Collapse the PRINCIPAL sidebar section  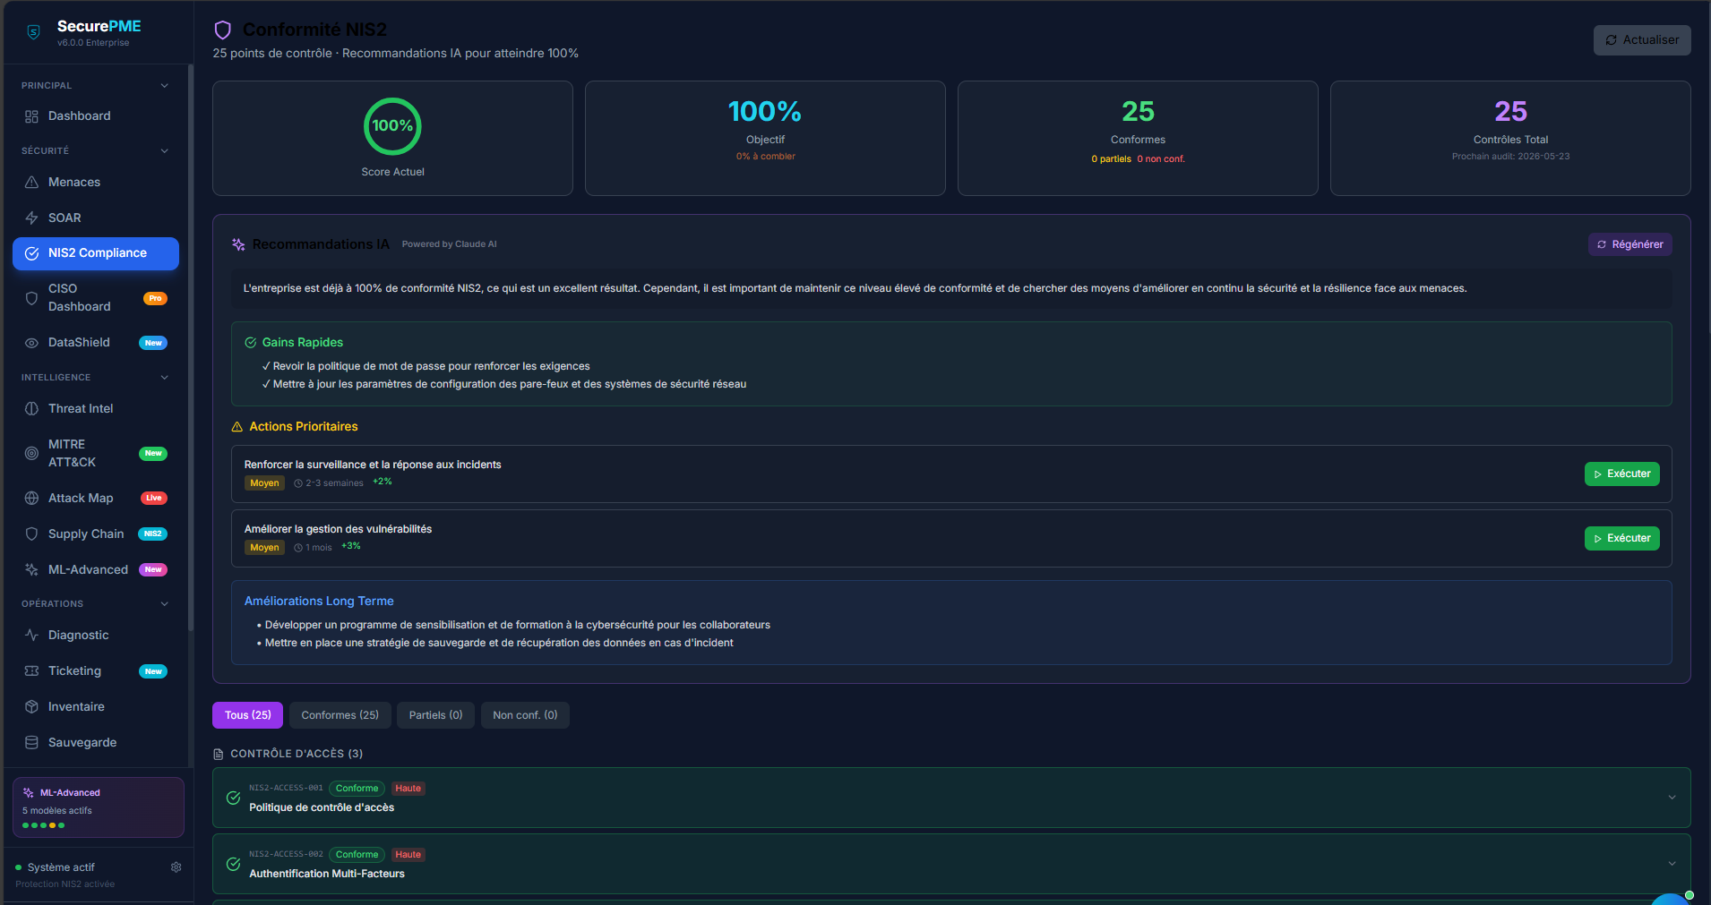[165, 86]
